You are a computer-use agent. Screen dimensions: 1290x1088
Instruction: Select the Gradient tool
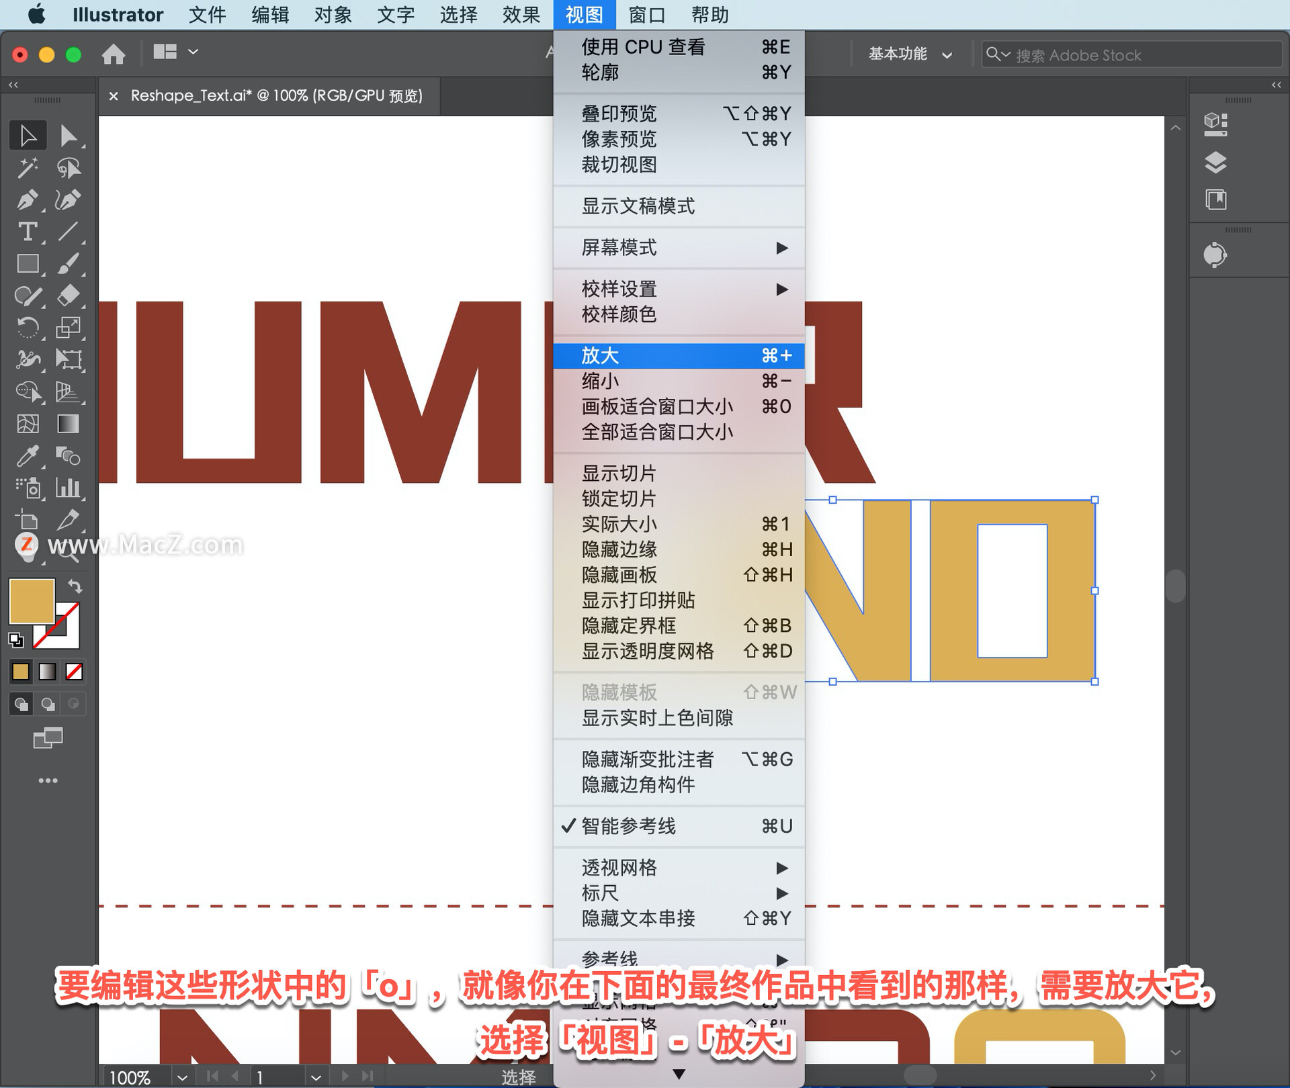pos(68,424)
